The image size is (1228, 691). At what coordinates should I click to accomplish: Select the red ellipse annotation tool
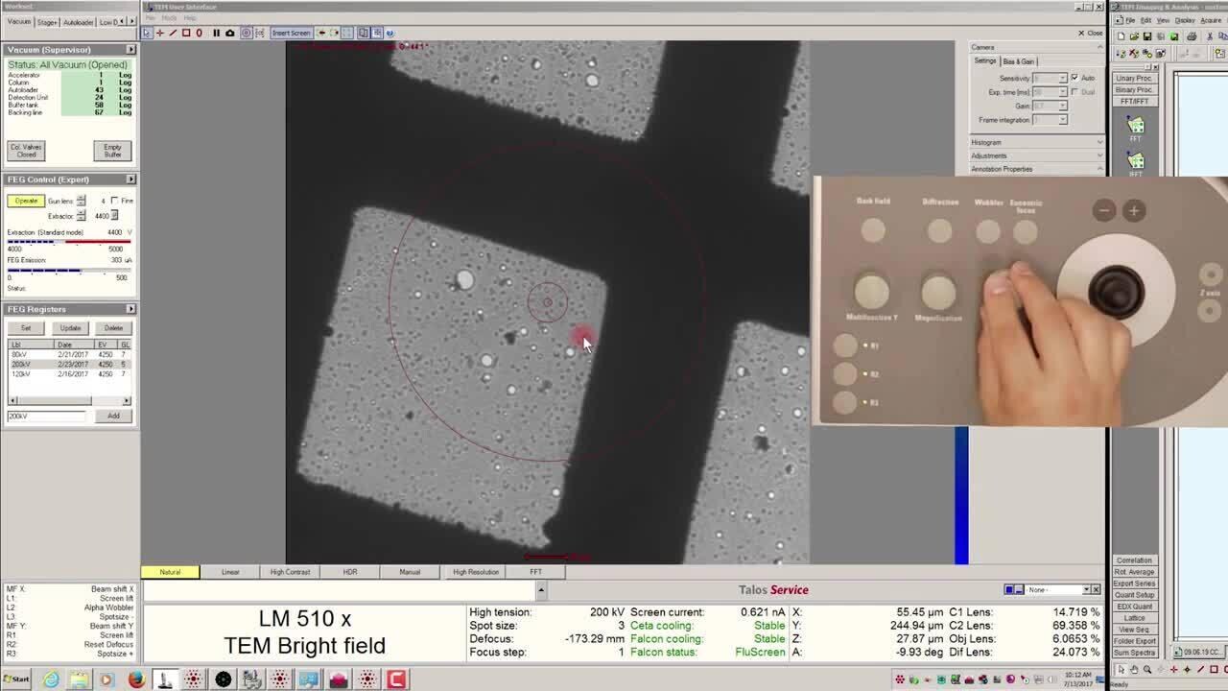pyautogui.click(x=199, y=33)
